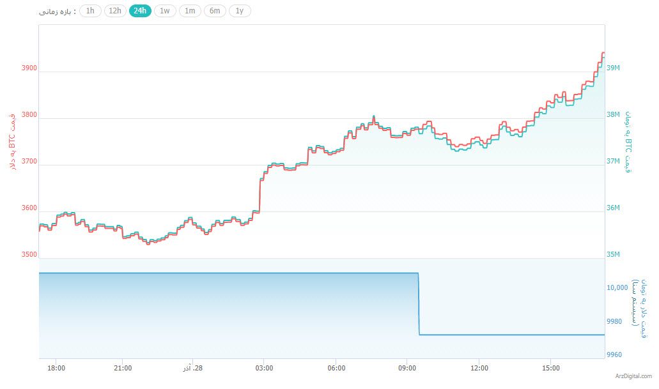Click the 15:00 label on time axis
This screenshot has width=659, height=389.
click(x=550, y=368)
